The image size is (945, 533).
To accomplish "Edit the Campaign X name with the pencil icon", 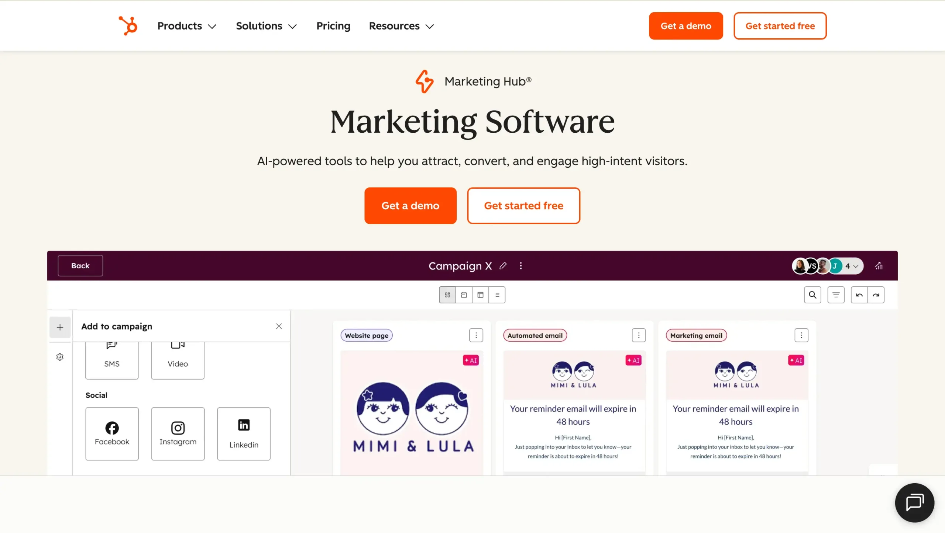I will [x=503, y=266].
